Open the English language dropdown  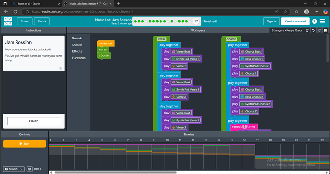(14, 169)
